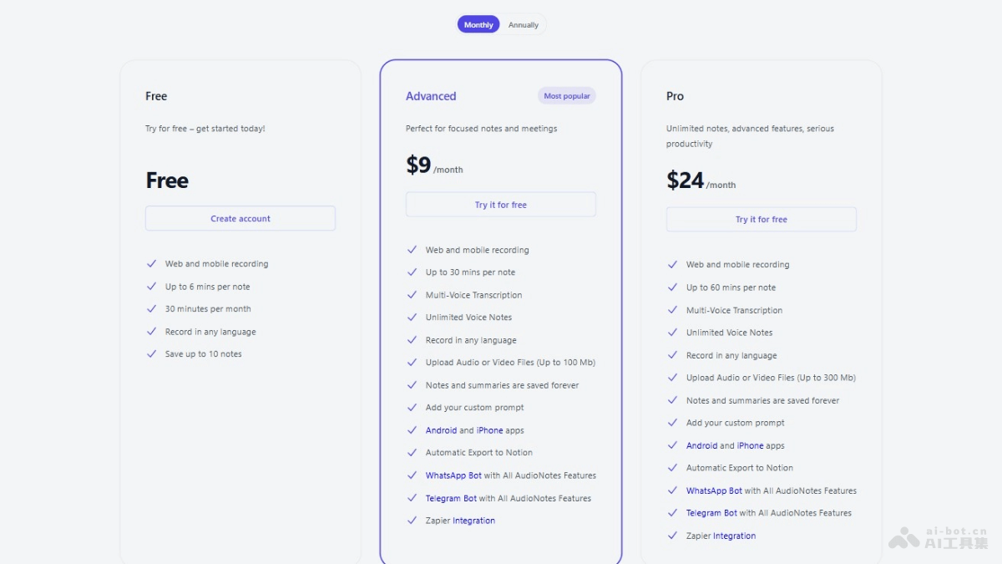Follow WhatsApp Bot link in Advanced plan
This screenshot has height=564, width=1002.
pos(453,475)
